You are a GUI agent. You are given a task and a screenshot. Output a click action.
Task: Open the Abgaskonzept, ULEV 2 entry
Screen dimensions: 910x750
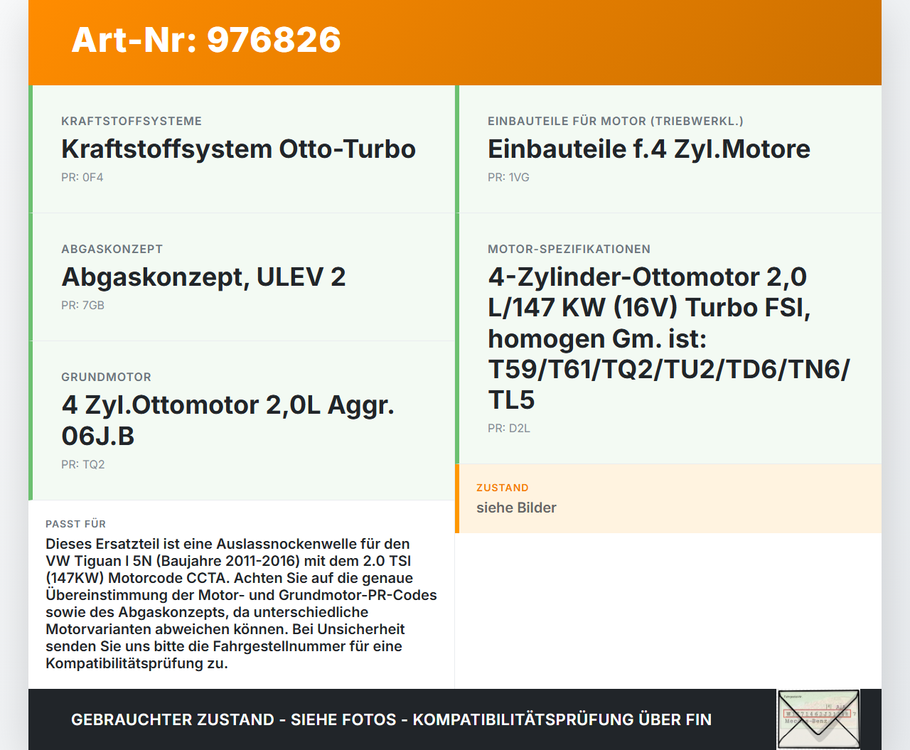tap(203, 277)
